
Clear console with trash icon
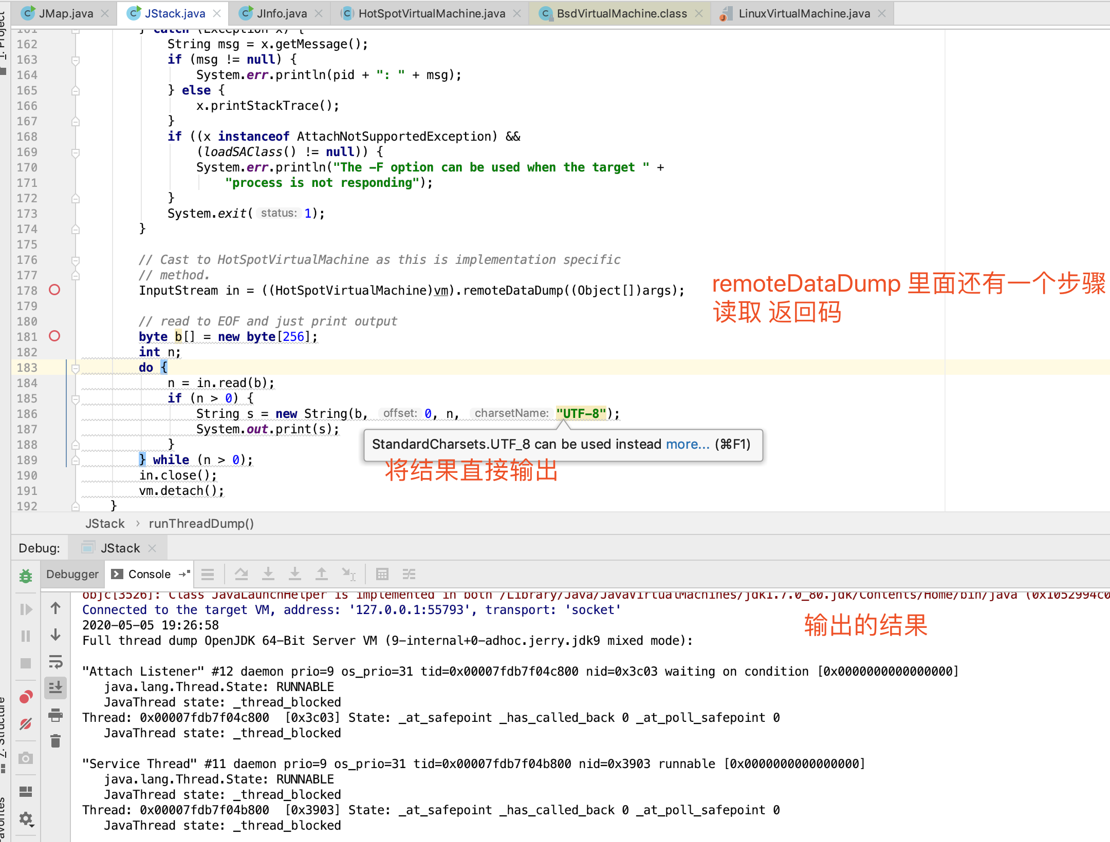[55, 741]
